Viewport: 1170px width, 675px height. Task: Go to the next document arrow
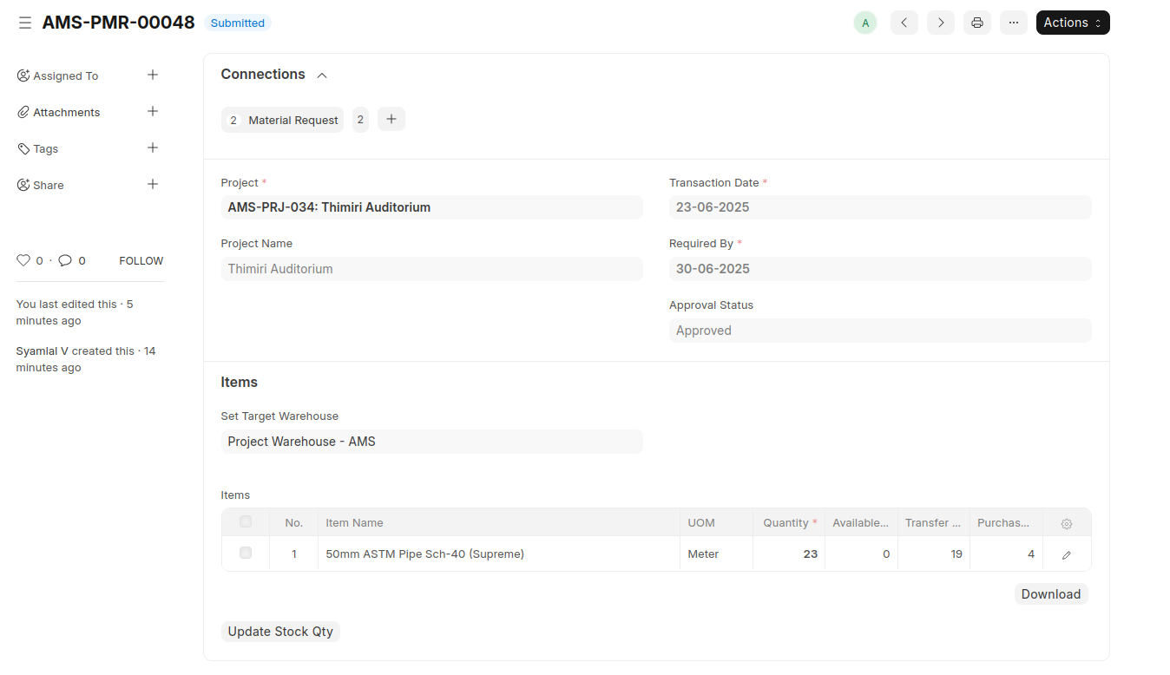940,23
